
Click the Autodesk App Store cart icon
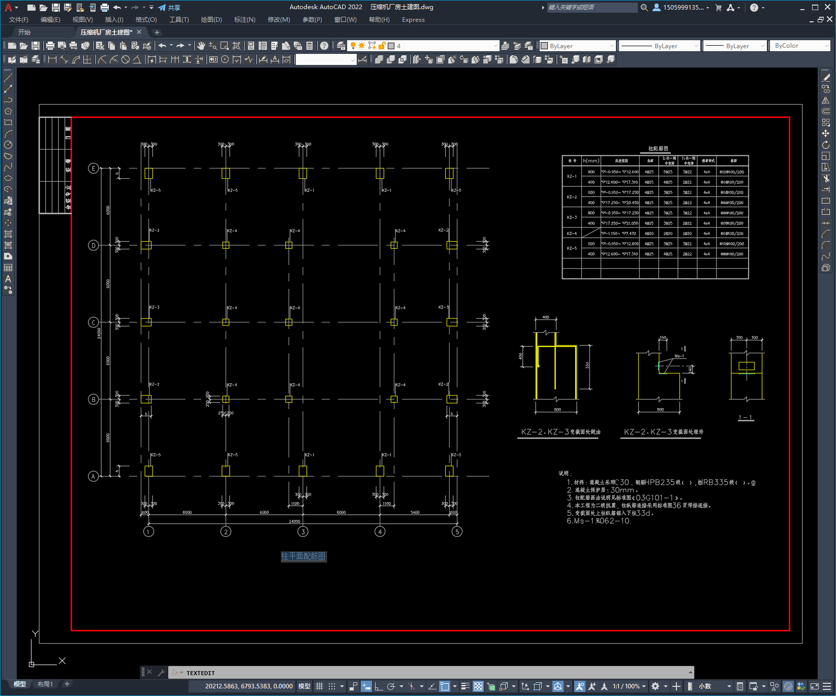pos(719,8)
